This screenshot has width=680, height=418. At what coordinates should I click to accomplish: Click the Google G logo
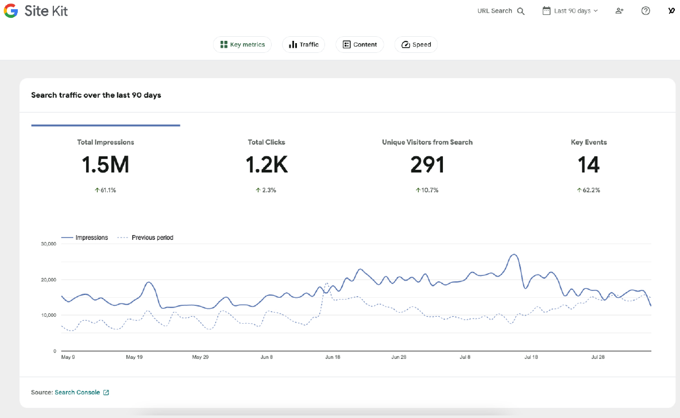tap(11, 11)
